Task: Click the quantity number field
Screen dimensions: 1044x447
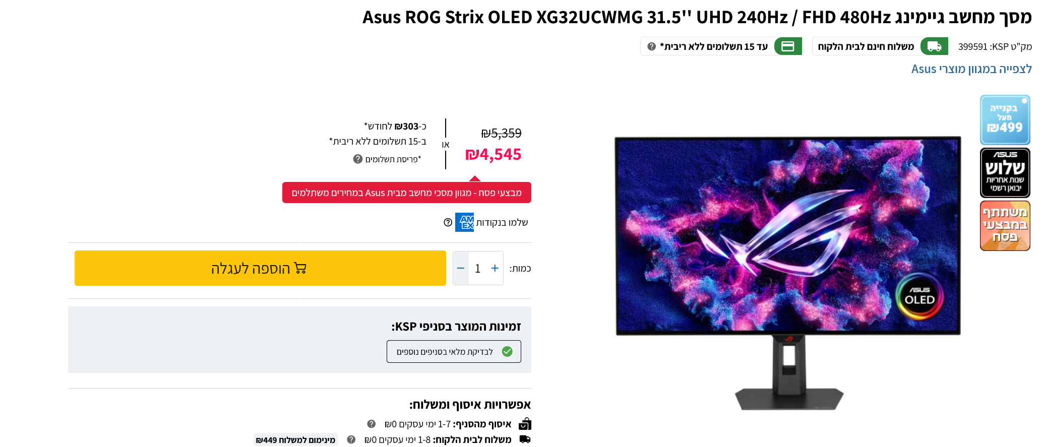Action: point(478,268)
